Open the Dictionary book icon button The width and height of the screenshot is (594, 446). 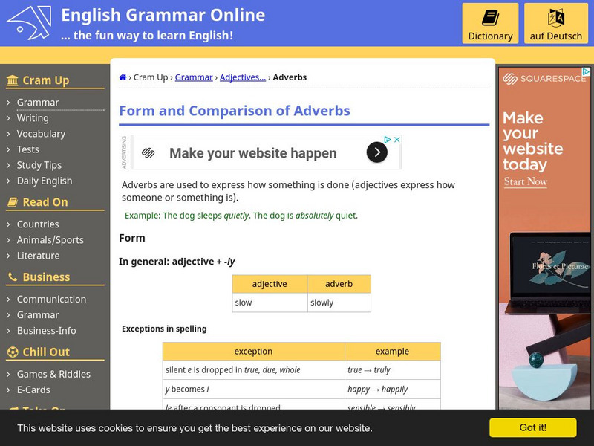coord(490,18)
